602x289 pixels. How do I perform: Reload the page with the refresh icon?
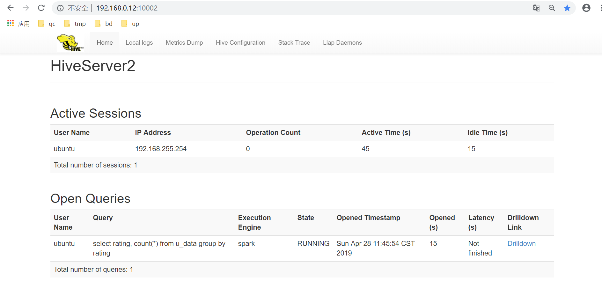coord(41,8)
